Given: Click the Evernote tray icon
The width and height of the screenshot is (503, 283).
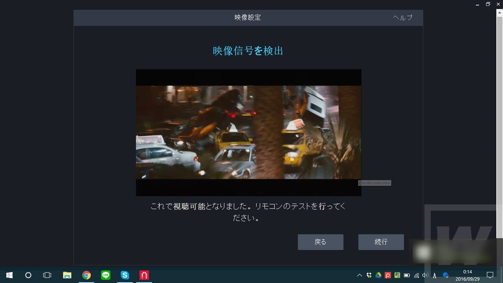Looking at the screenshot, I should coord(397,275).
